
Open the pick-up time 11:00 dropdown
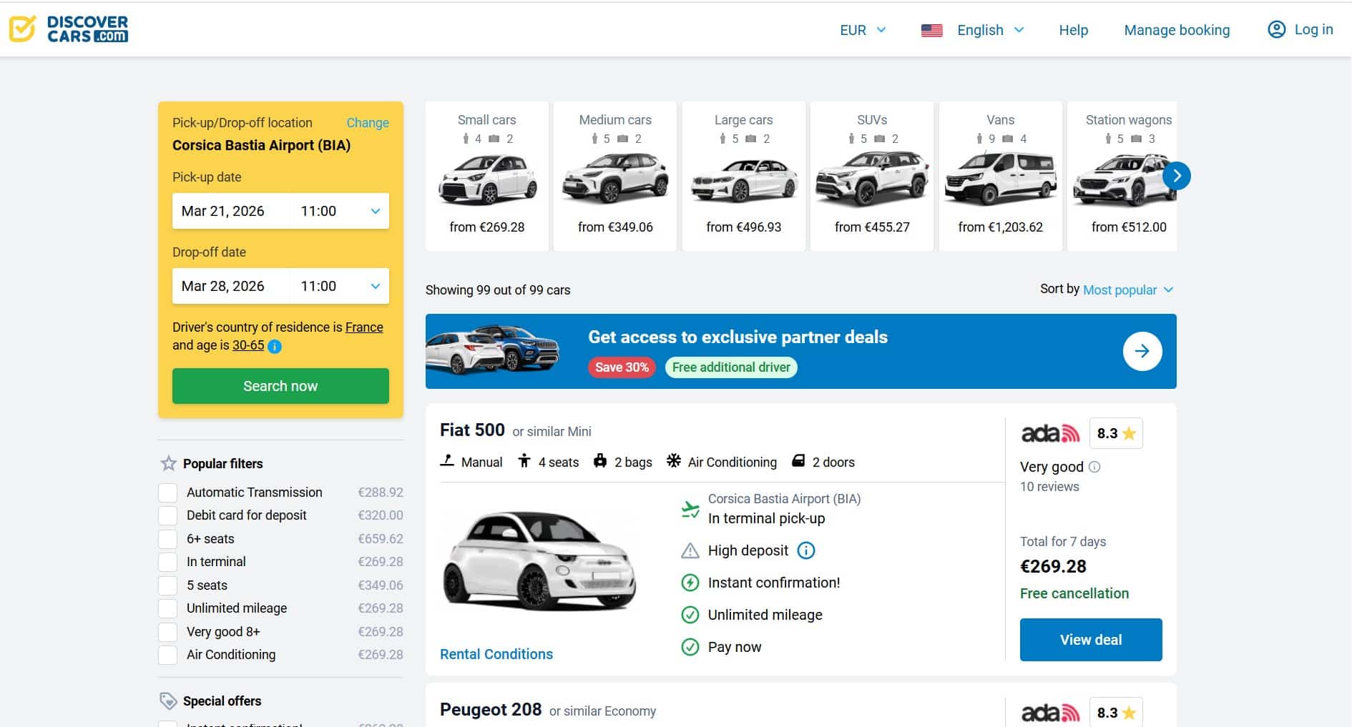340,211
